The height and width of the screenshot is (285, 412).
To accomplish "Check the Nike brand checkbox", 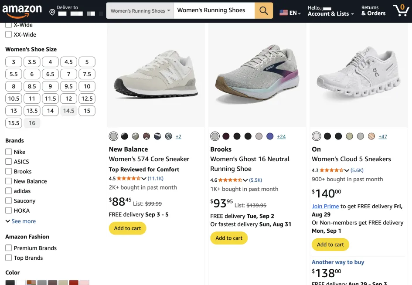I will (x=9, y=152).
